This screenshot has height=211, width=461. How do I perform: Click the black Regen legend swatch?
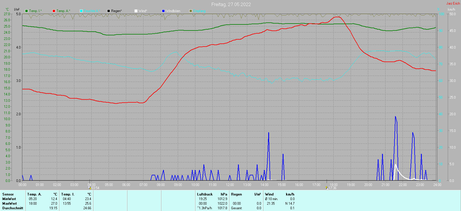click(109, 11)
